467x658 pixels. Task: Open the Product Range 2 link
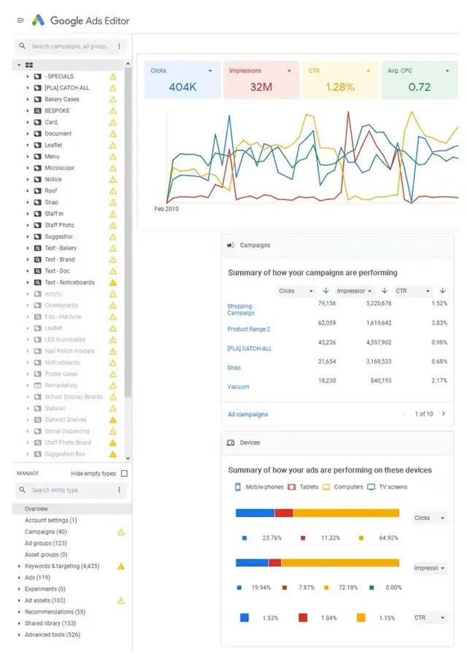(249, 329)
